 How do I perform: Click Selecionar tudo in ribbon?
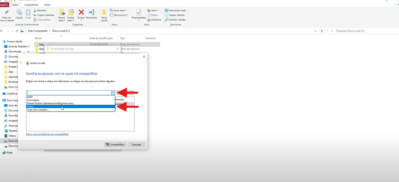[175, 10]
